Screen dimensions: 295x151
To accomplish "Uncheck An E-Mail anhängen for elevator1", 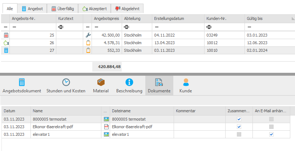I will coord(271,134).
